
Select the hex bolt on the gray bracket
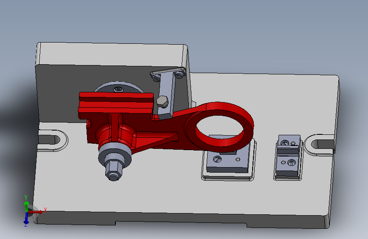pos(163,102)
